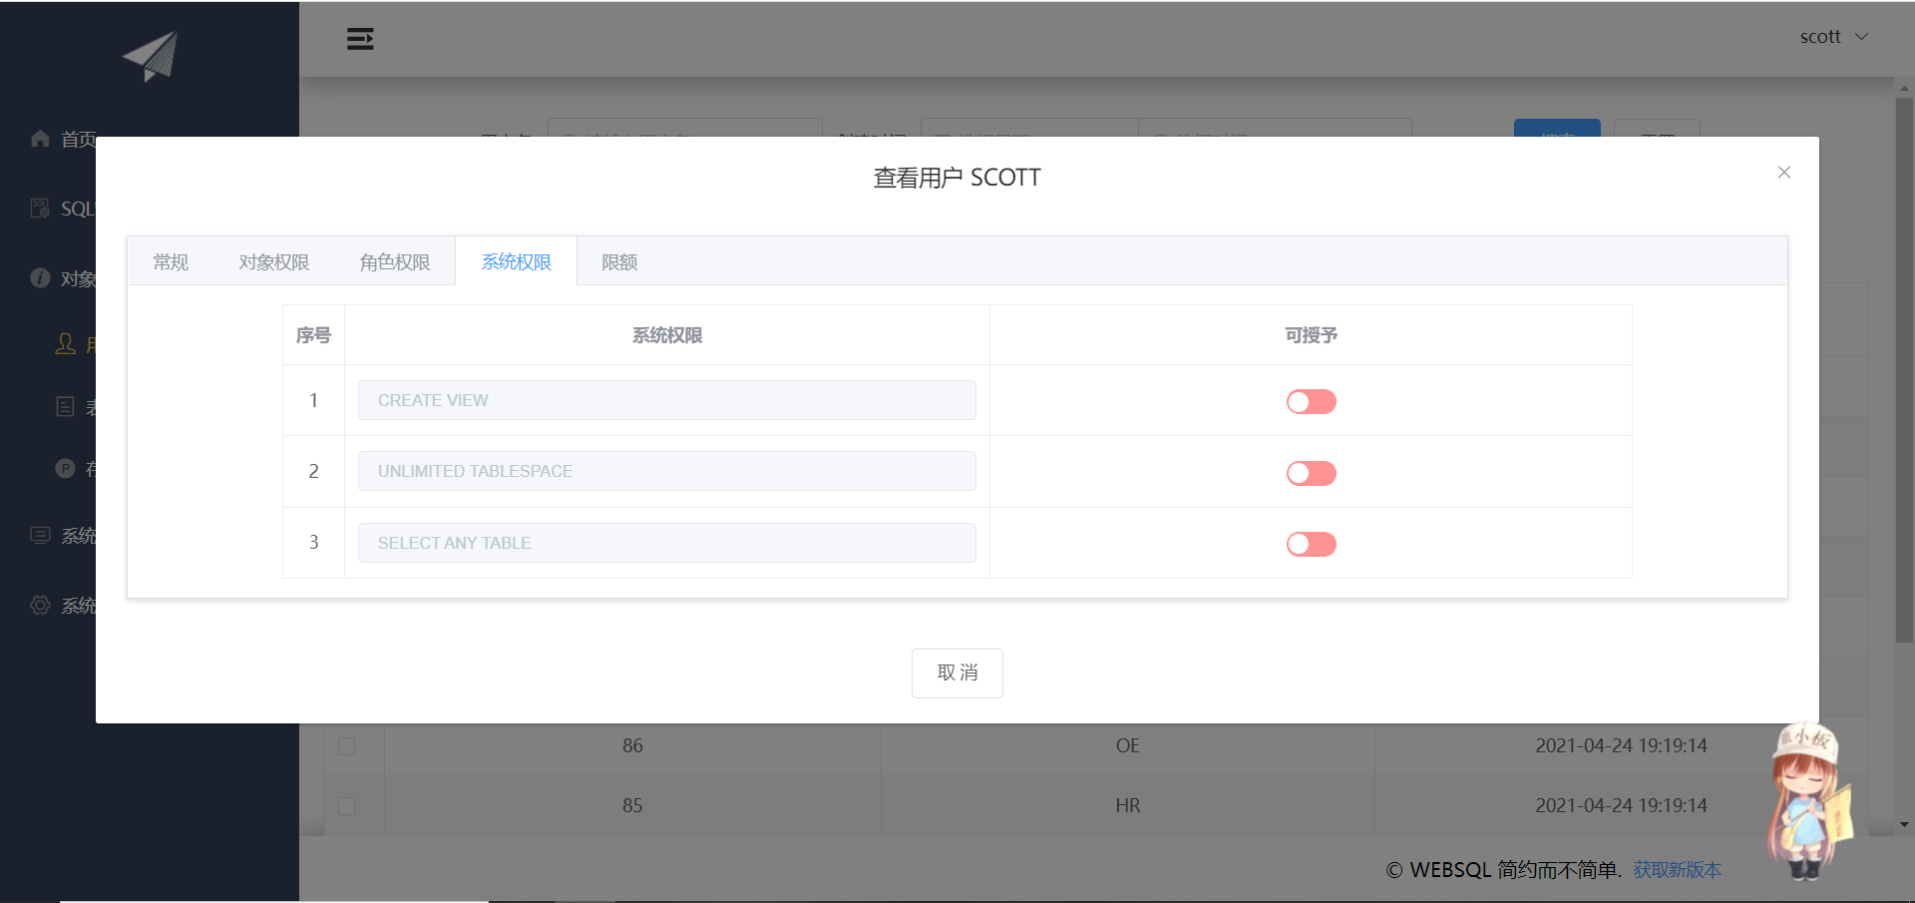Click the 可授予 column header
1915x903 pixels.
pos(1311,335)
